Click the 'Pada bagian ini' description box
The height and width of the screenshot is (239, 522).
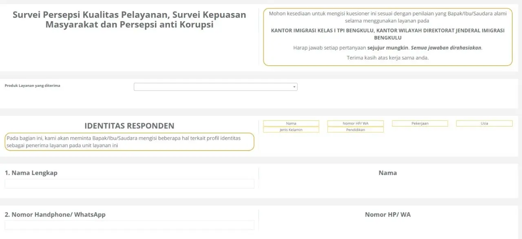pyautogui.click(x=130, y=142)
